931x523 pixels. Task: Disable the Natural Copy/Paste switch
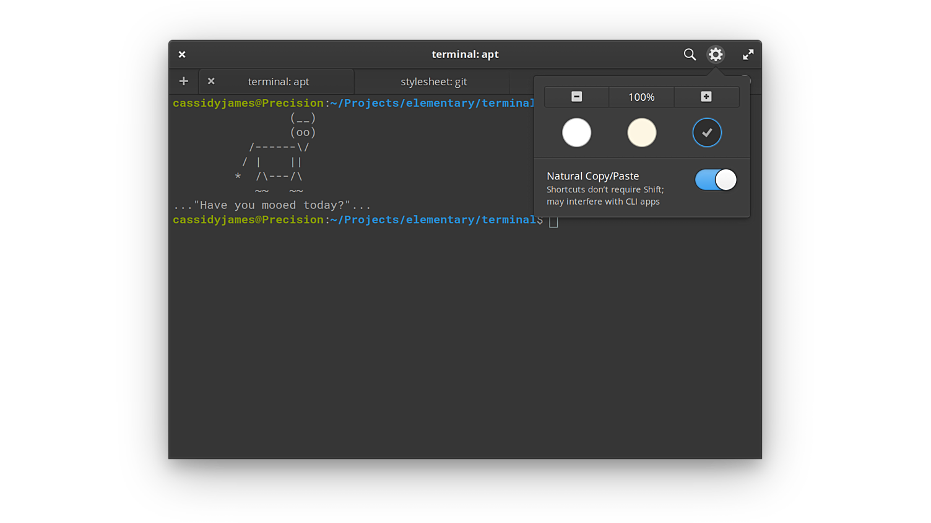[x=716, y=180]
